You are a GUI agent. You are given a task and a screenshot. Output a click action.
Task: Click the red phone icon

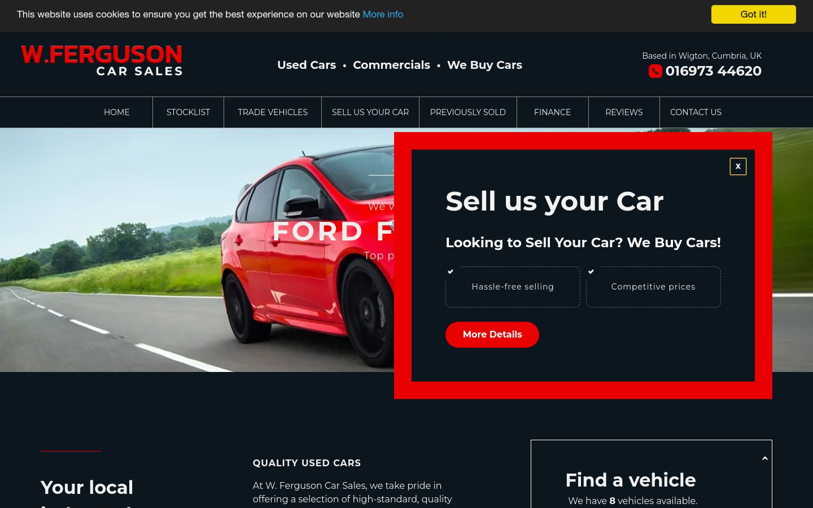655,71
